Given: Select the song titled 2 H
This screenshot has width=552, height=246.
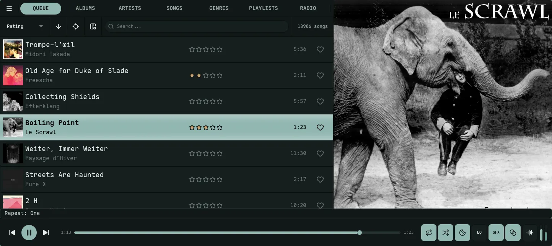Looking at the screenshot, I should [31, 201].
